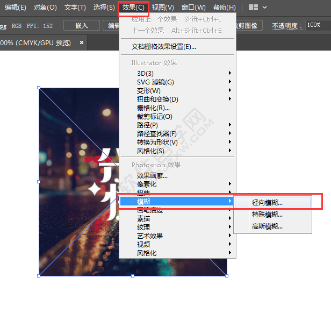This screenshot has height=313, width=331.
Task: Expand the arrow beside 艺术效果
Action: click(x=230, y=235)
